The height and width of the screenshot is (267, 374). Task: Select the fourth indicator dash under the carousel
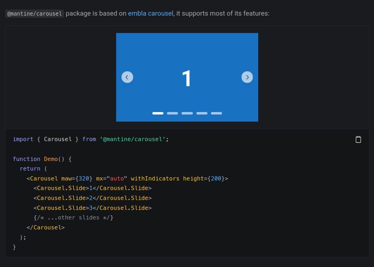(202, 113)
